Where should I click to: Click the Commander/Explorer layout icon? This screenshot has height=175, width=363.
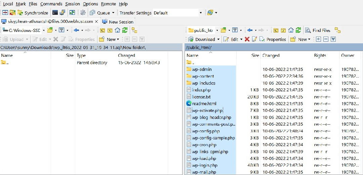tap(73, 13)
